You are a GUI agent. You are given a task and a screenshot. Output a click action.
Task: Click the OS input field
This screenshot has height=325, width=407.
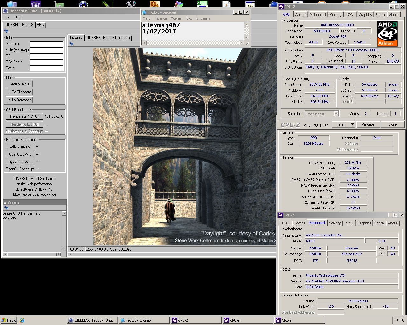46,56
